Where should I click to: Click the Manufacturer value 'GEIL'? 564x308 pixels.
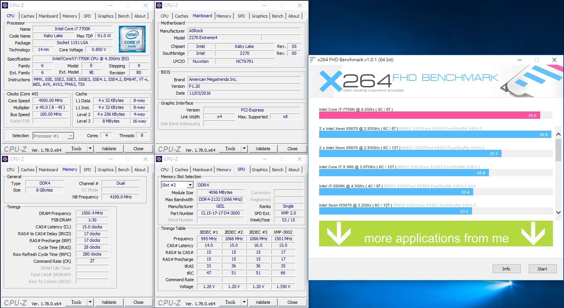pyautogui.click(x=220, y=206)
